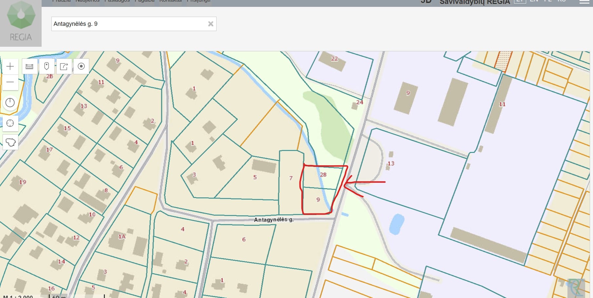The image size is (593, 298).
Task: Locate my position with crosshair icon
Action: (x=10, y=123)
